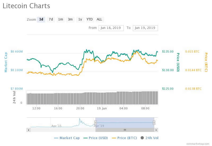Image resolution: width=212 pixels, height=146 pixels.
Task: Switch chart to YTD view
Action: pos(90,19)
